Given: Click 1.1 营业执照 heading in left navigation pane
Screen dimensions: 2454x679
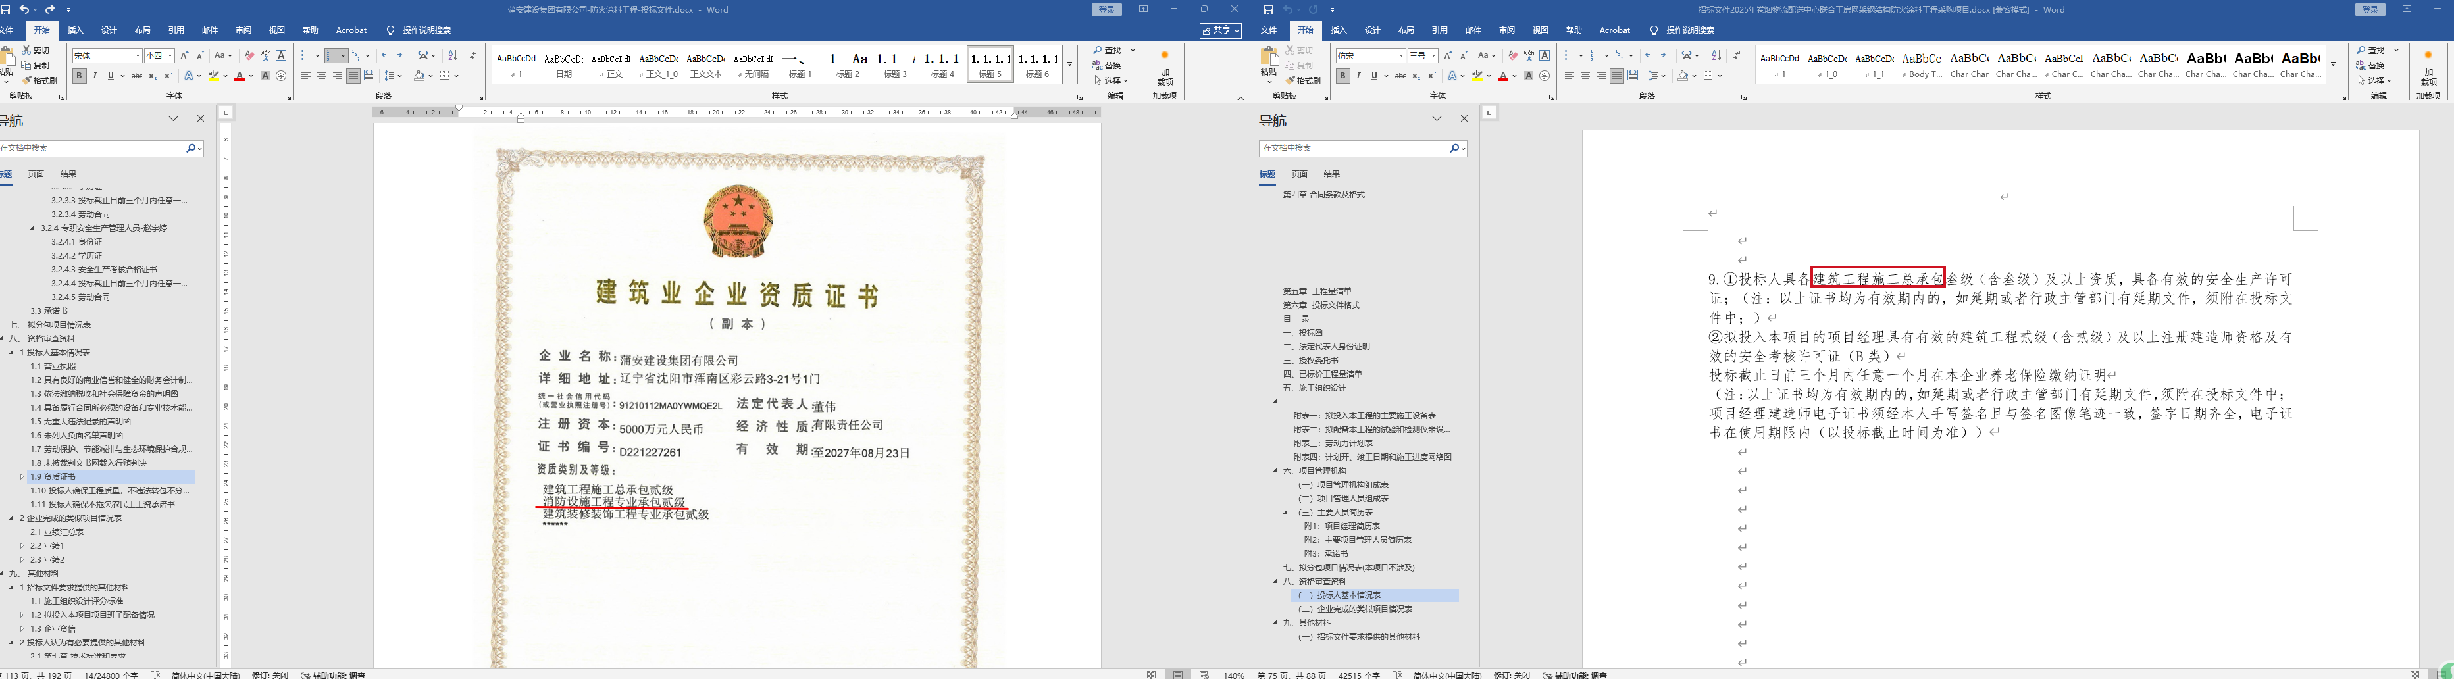Looking at the screenshot, I should 53,366.
